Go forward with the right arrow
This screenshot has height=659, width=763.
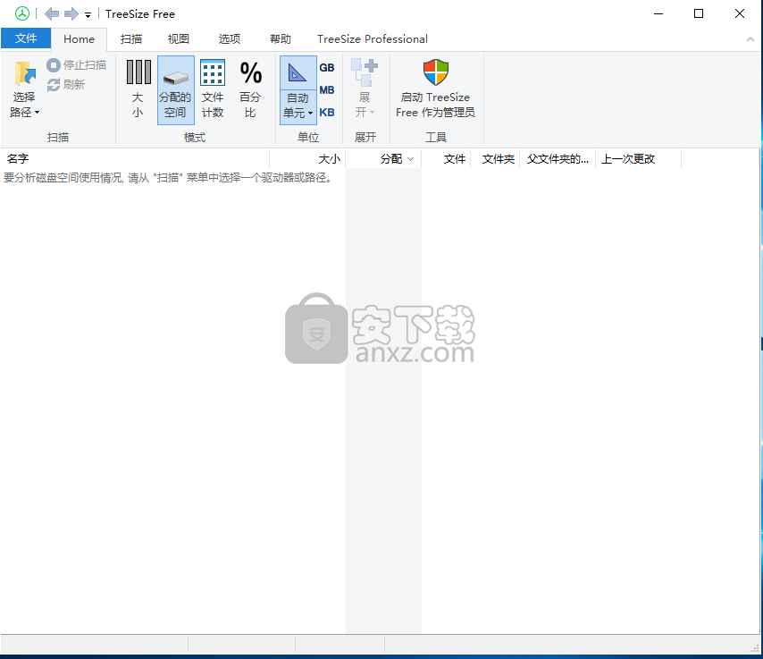click(x=71, y=13)
